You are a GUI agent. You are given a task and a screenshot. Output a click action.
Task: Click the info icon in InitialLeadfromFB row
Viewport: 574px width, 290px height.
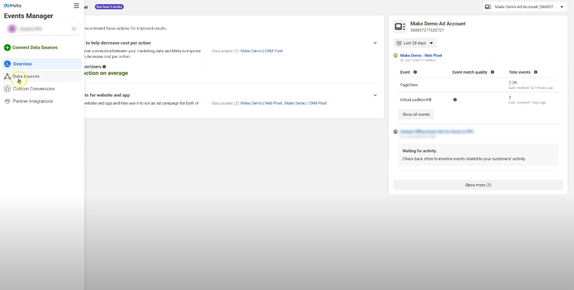(x=455, y=100)
